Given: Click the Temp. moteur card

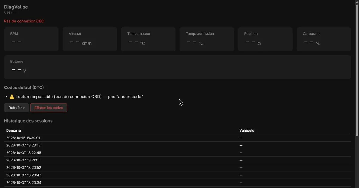Looking at the screenshot, I should coord(148,39).
